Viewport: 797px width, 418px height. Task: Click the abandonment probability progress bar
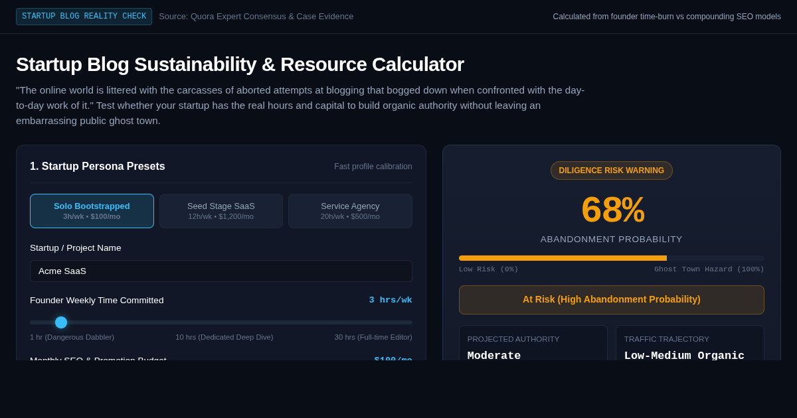click(612, 258)
